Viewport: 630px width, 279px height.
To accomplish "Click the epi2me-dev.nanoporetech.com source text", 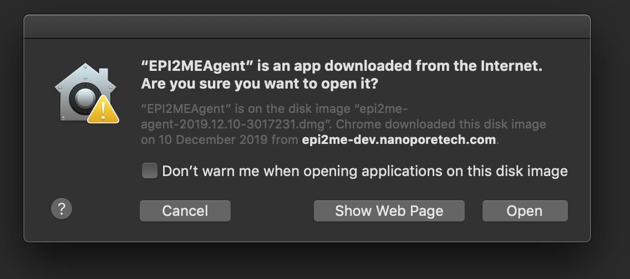I will [x=399, y=140].
